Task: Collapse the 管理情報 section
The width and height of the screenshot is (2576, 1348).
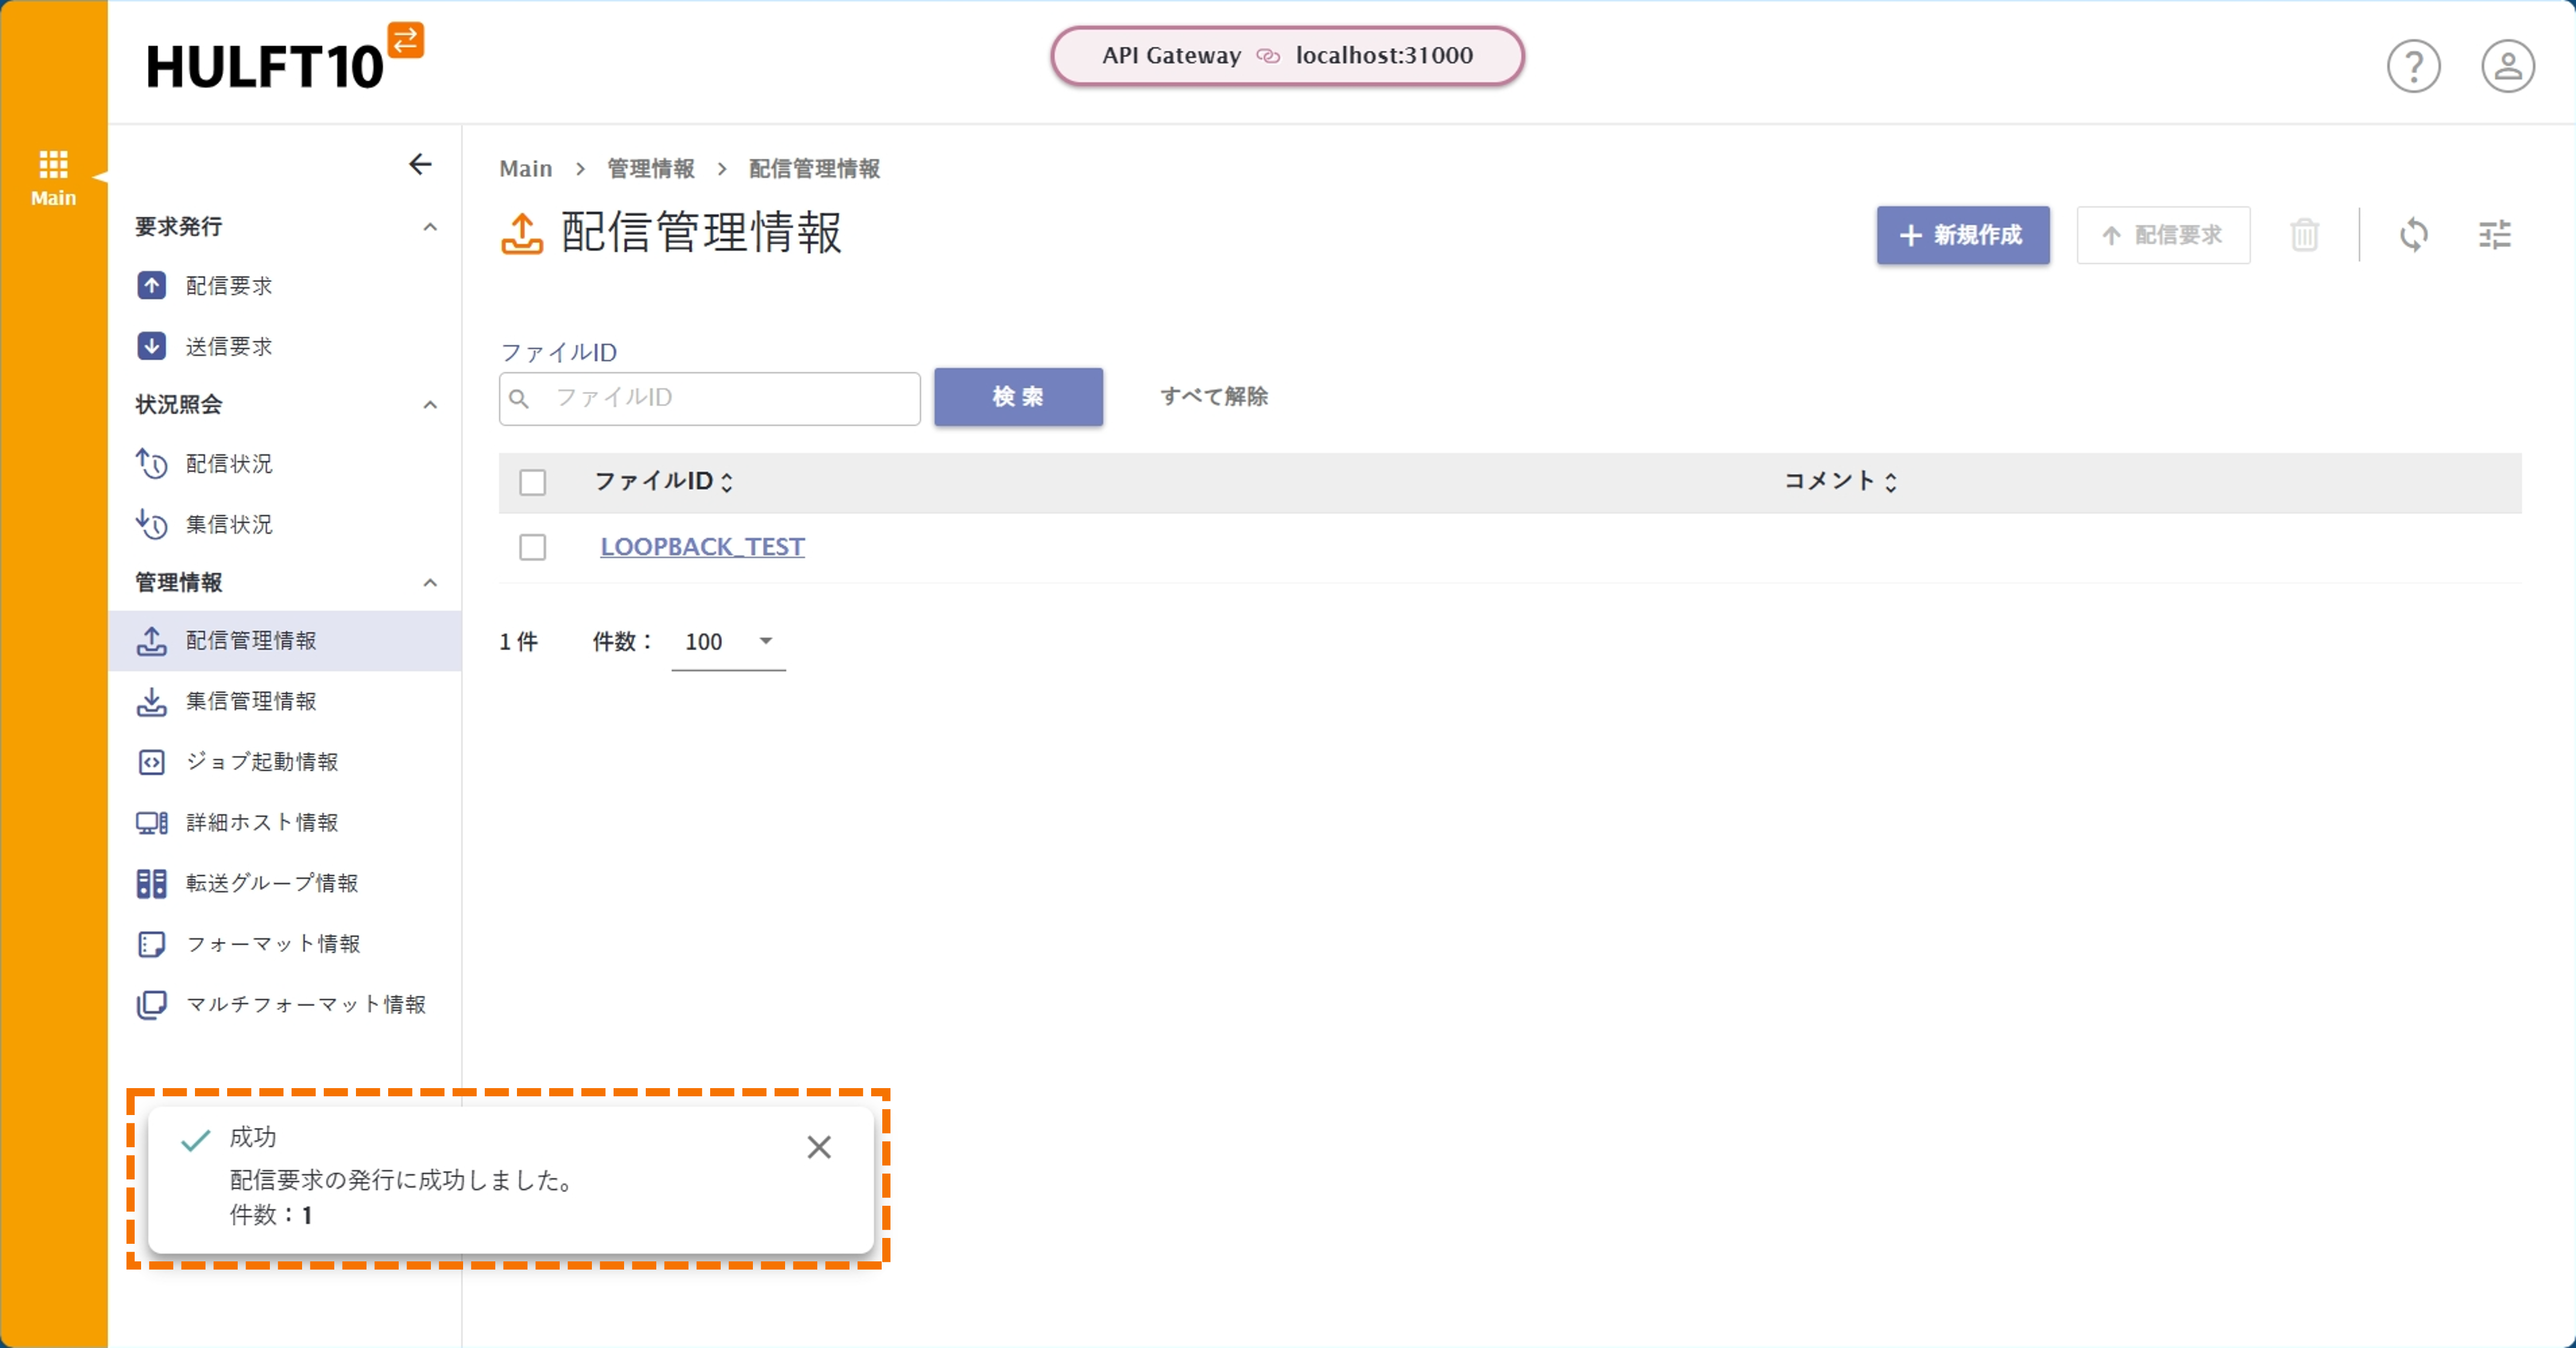Action: 430,583
